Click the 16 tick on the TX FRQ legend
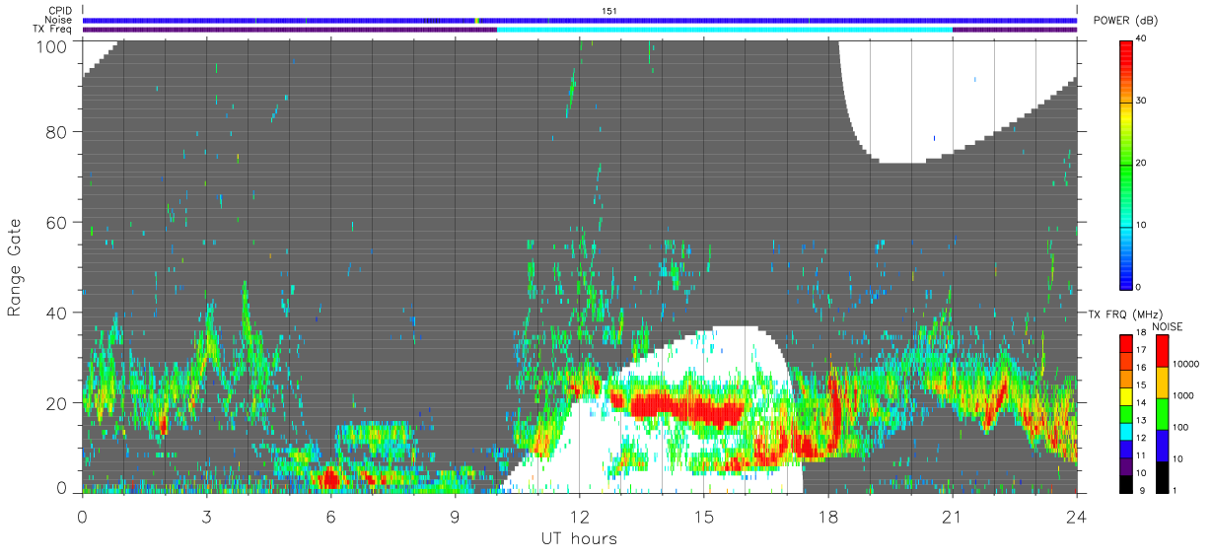The width and height of the screenshot is (1211, 559). tap(1142, 368)
